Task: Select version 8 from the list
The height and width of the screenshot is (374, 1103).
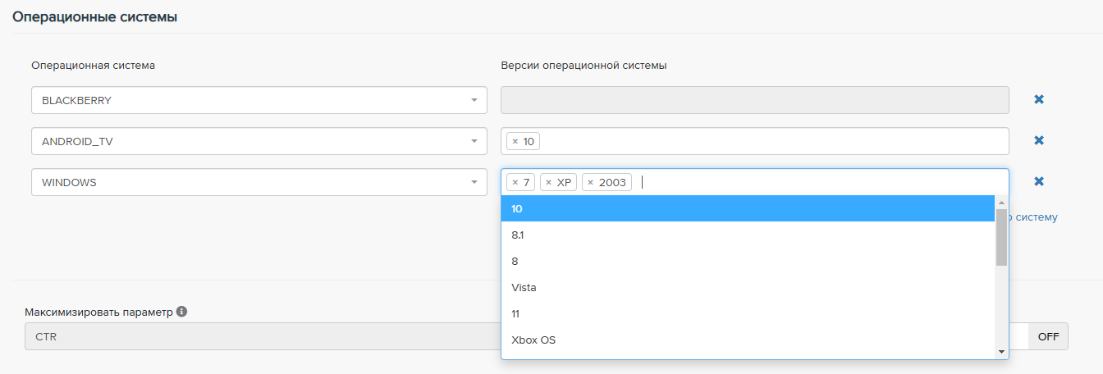Action: (x=747, y=261)
